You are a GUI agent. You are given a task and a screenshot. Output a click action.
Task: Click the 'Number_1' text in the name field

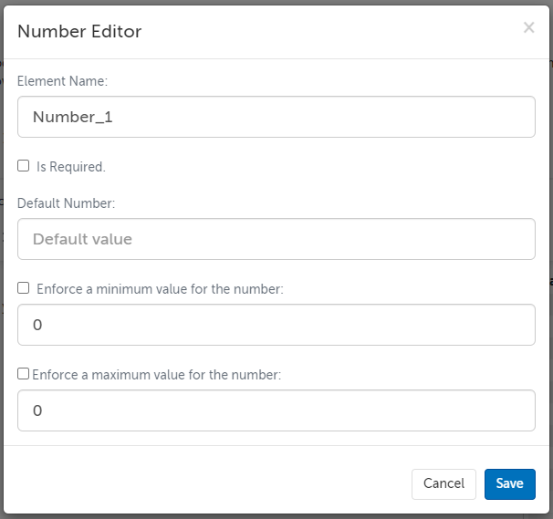[72, 117]
